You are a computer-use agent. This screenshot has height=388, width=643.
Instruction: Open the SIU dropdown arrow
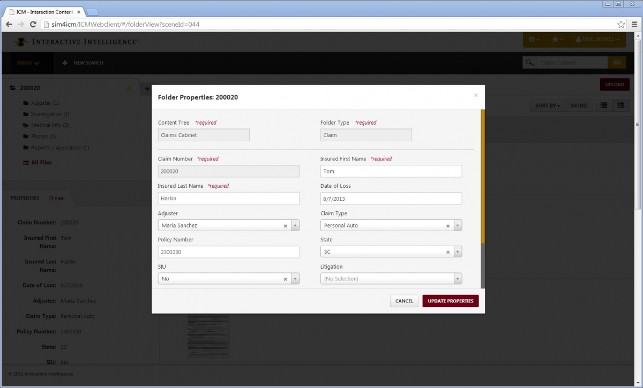(x=295, y=279)
